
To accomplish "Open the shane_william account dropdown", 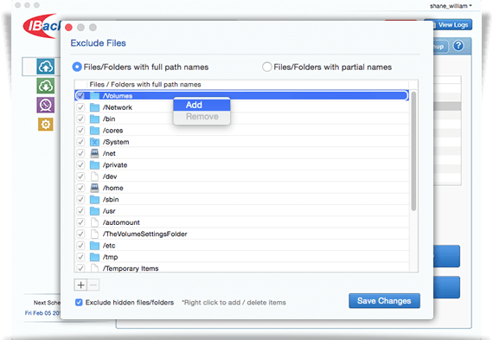I will point(451,6).
